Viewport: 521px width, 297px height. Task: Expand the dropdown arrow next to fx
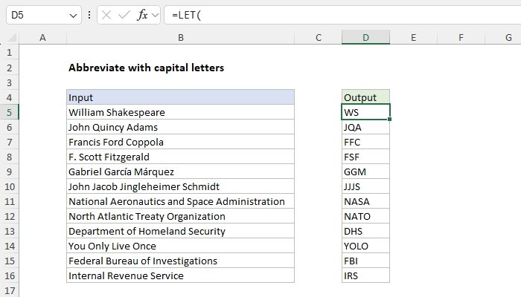point(155,16)
